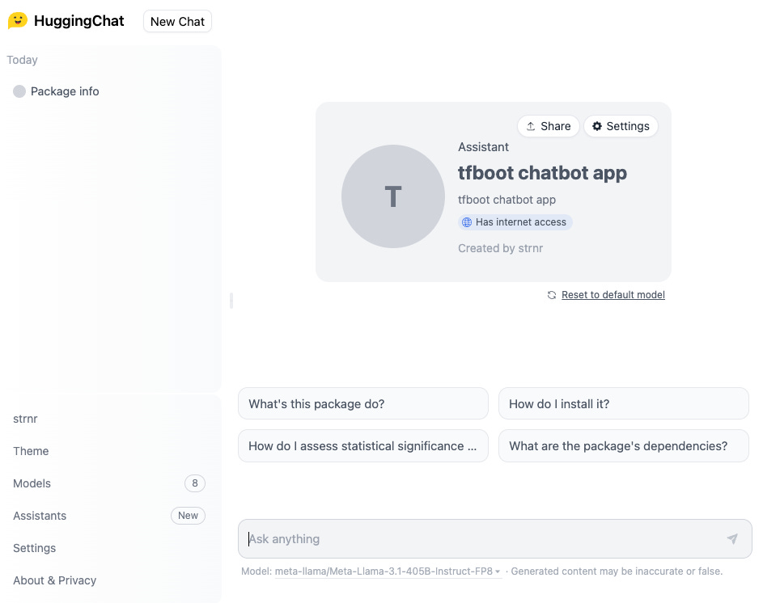The height and width of the screenshot is (603, 763).
Task: Open the HuggingChat home title link
Action: coord(78,21)
